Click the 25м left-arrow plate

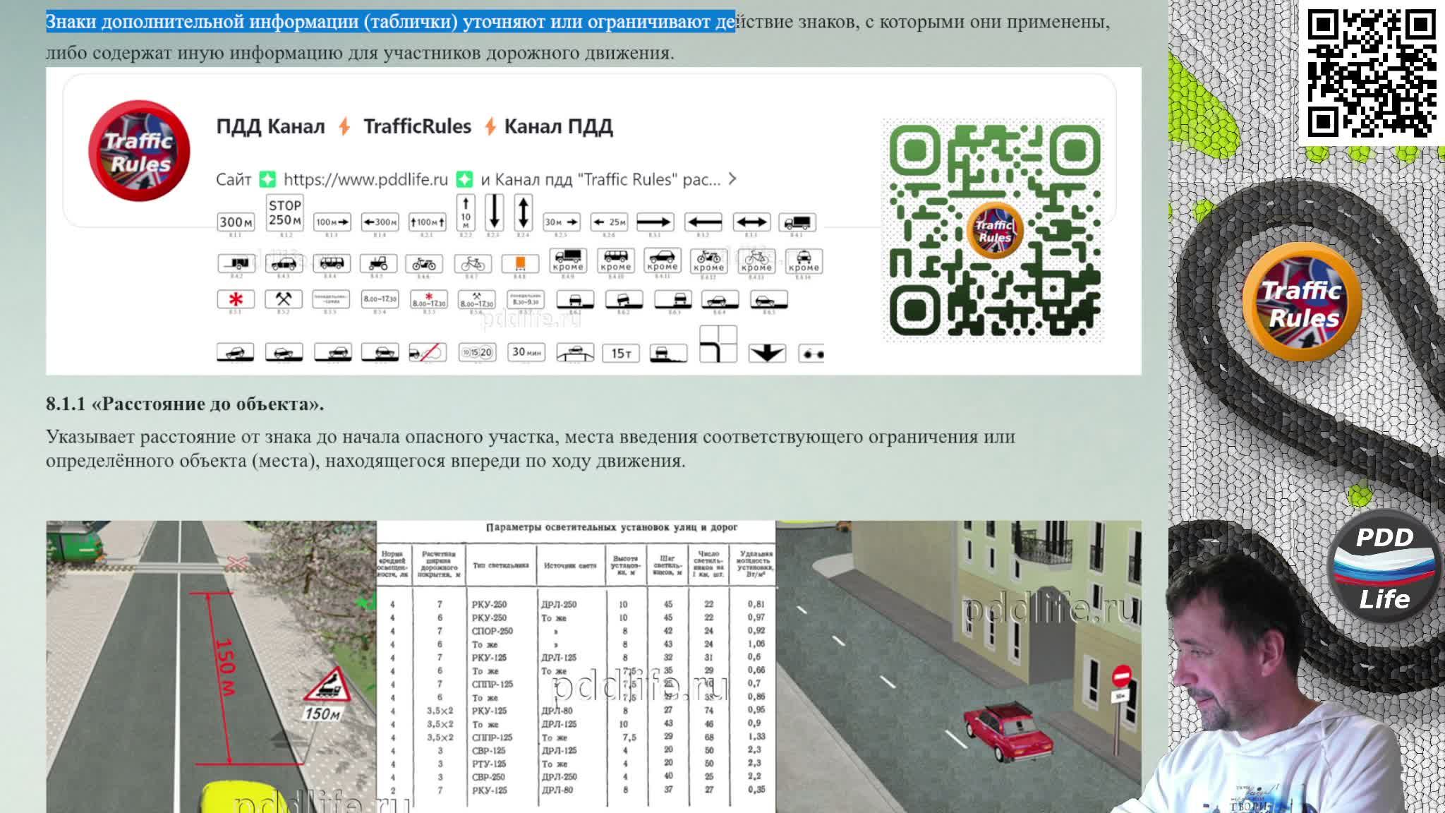[608, 222]
